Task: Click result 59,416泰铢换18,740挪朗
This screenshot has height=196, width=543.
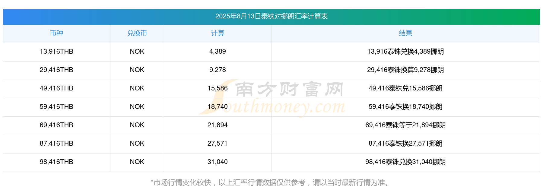Action: click(405, 107)
